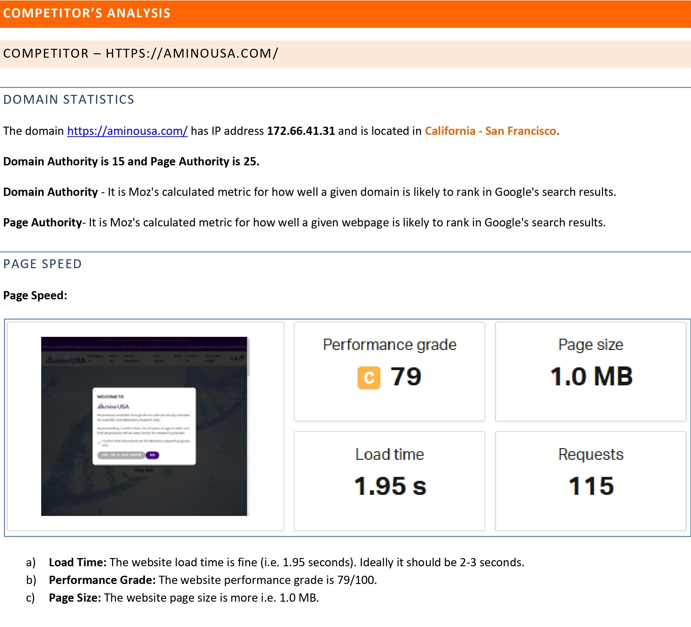The image size is (691, 627).
Task: Click the orange C grade badge
Action: (x=369, y=377)
